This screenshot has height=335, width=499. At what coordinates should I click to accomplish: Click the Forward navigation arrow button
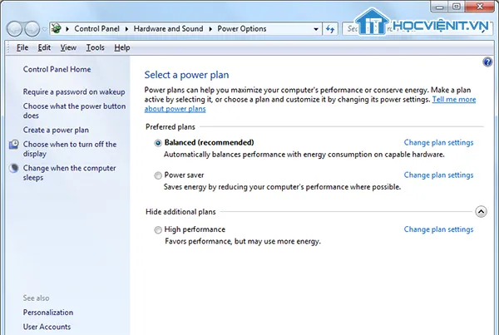32,28
